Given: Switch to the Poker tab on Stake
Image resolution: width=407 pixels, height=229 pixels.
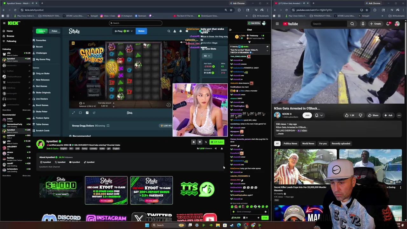Looking at the screenshot, I should pyautogui.click(x=54, y=31).
